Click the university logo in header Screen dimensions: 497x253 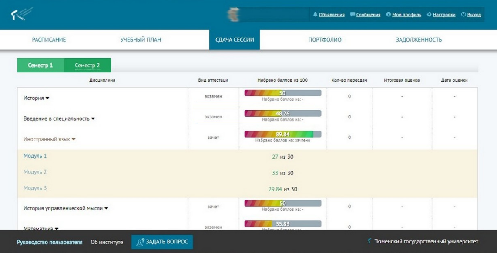(x=21, y=14)
